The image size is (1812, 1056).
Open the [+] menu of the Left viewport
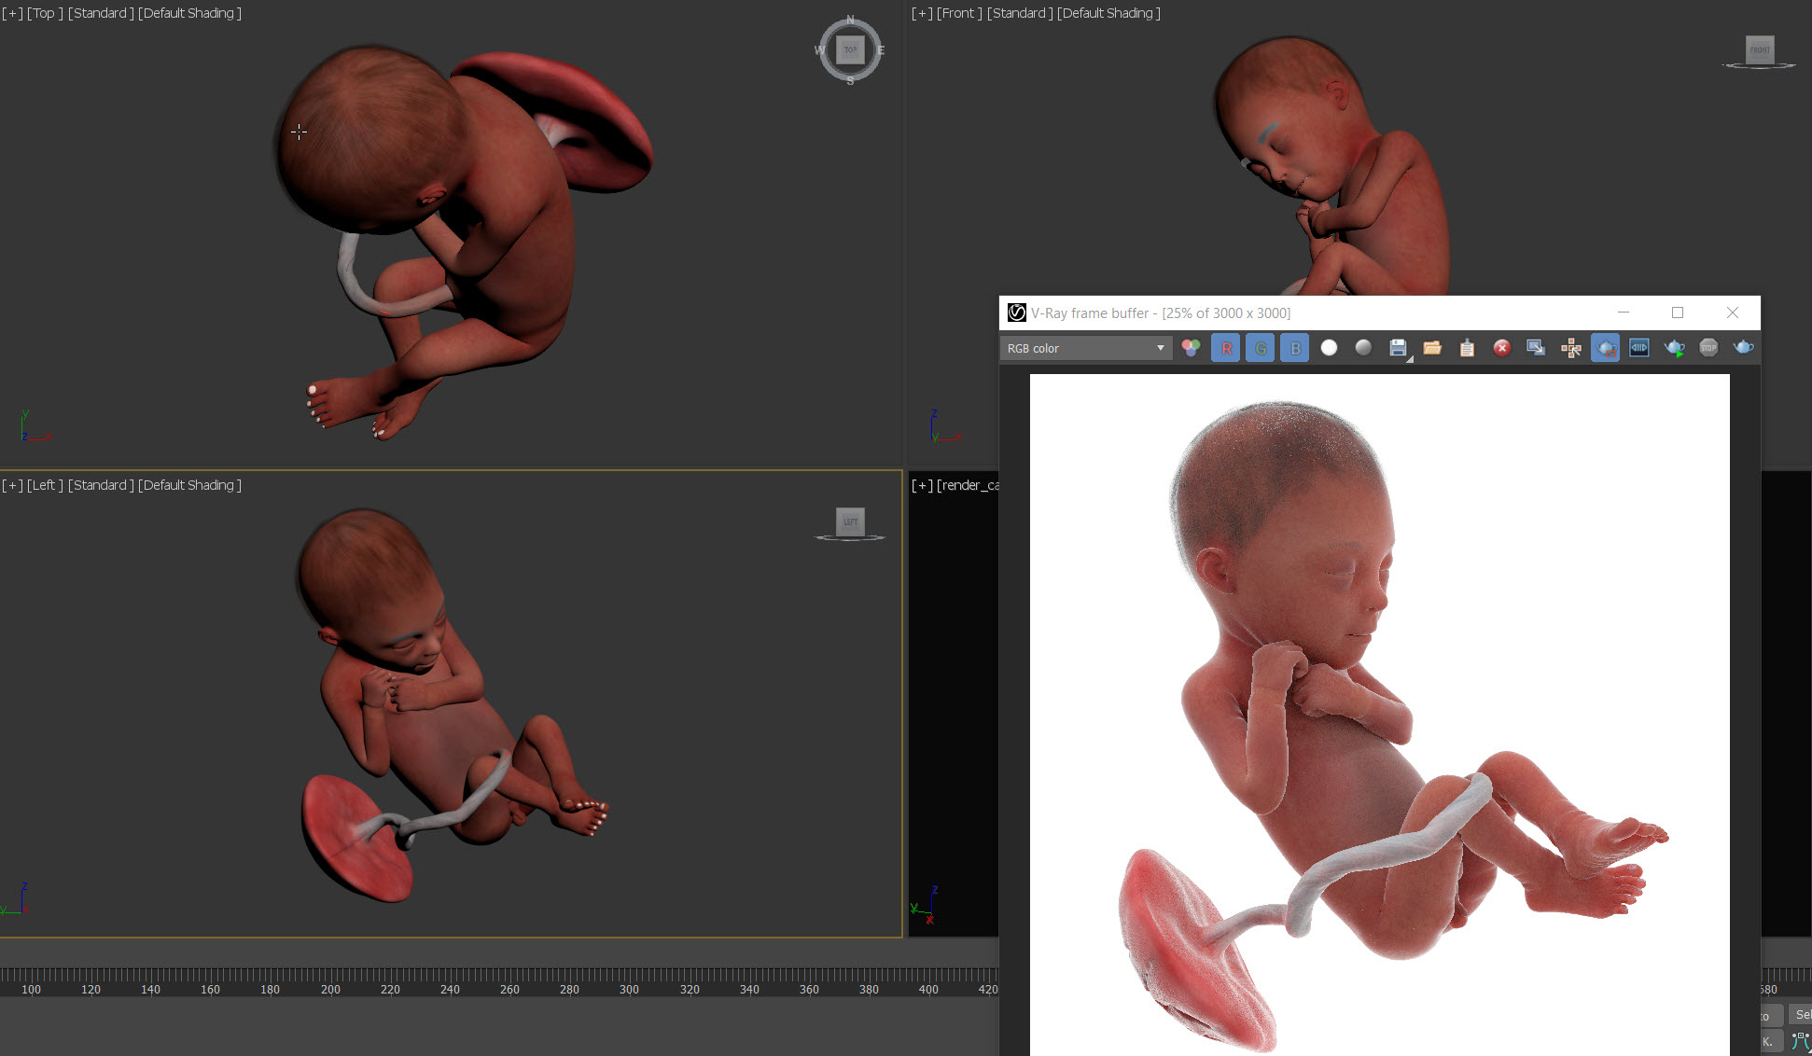12,485
